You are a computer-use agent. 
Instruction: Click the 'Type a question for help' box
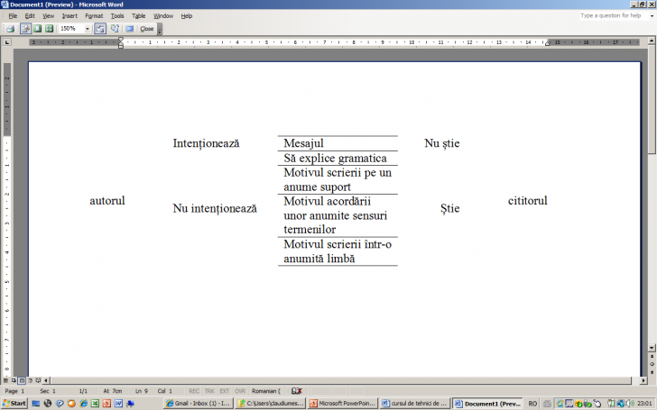tap(611, 16)
